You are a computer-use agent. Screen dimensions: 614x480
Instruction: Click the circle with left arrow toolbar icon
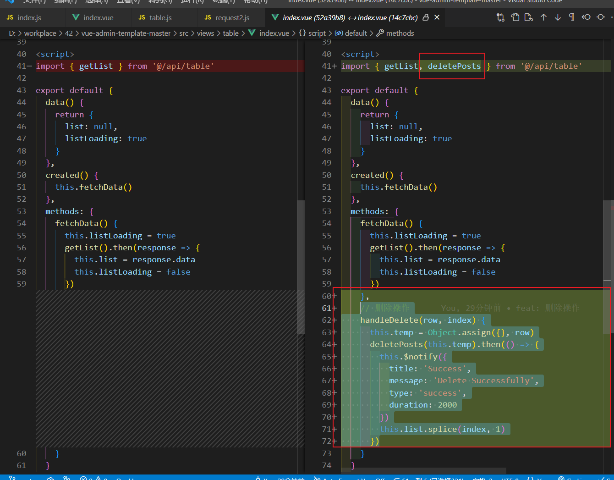(586, 17)
